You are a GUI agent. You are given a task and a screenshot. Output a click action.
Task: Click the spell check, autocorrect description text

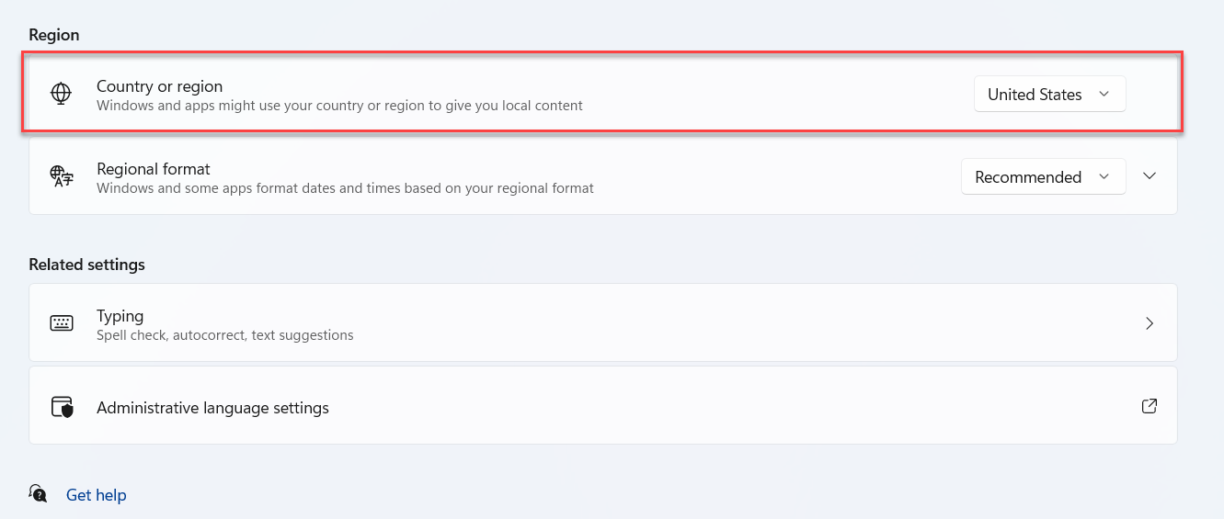pos(224,335)
